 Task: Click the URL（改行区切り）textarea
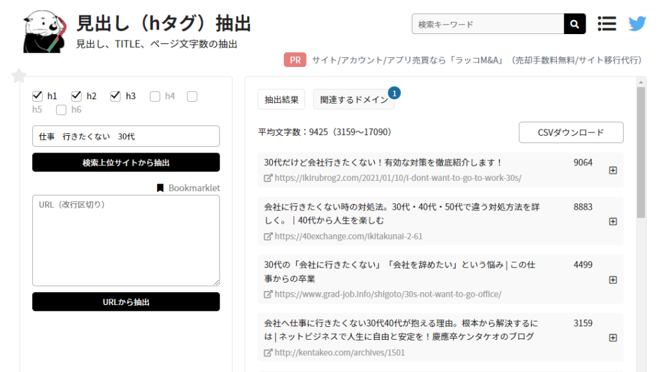click(x=126, y=241)
